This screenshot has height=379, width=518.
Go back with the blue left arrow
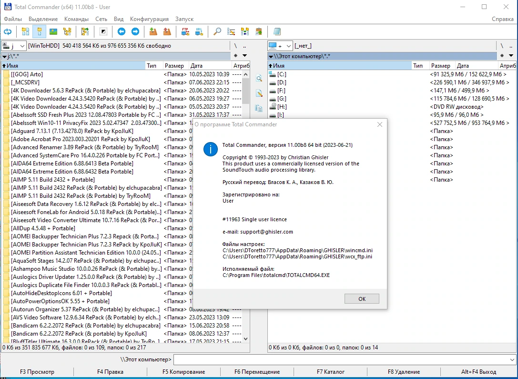pyautogui.click(x=121, y=32)
